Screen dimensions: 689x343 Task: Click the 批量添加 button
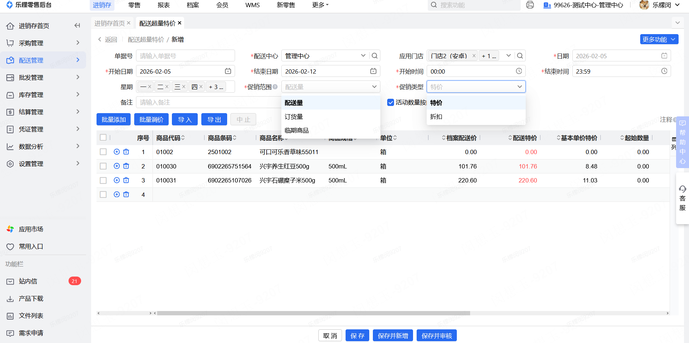pyautogui.click(x=113, y=120)
